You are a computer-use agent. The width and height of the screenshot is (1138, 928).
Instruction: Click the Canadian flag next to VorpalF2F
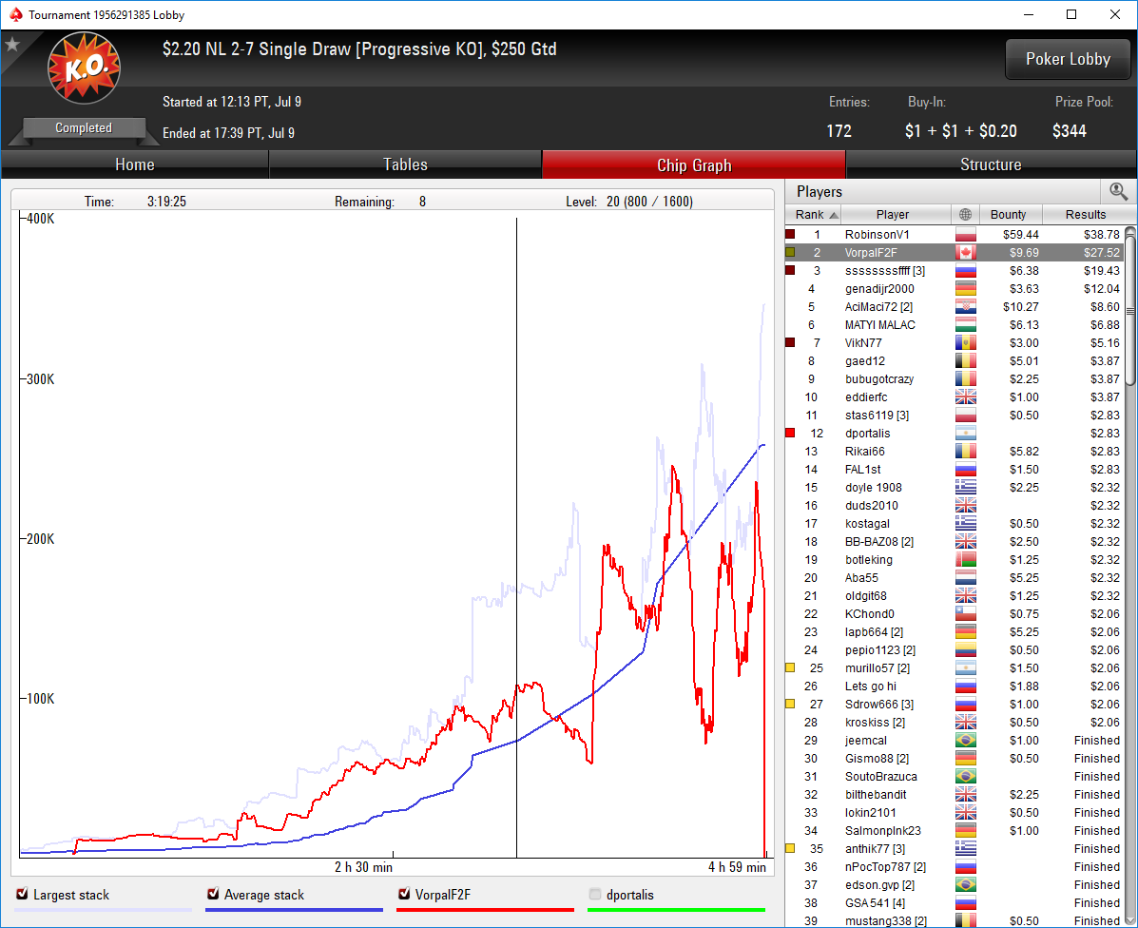pyautogui.click(x=965, y=253)
